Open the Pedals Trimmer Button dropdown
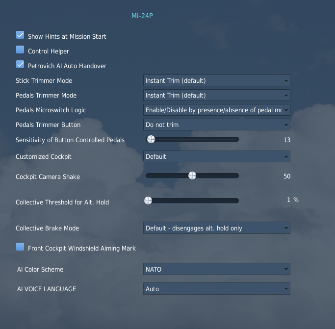The height and width of the screenshot is (329, 335). (x=217, y=125)
